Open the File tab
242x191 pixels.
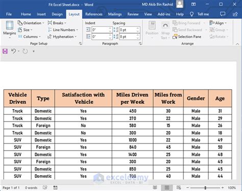9,14
